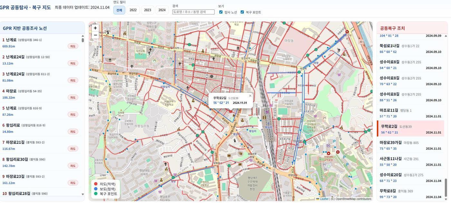Open the Leaflet attribution link

[323, 198]
